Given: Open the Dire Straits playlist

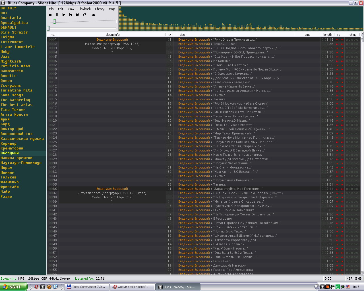Looking at the screenshot, I should coord(14,32).
